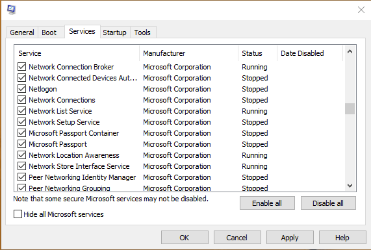Open the Boot tab
Screen dimensions: 371x250
point(49,32)
